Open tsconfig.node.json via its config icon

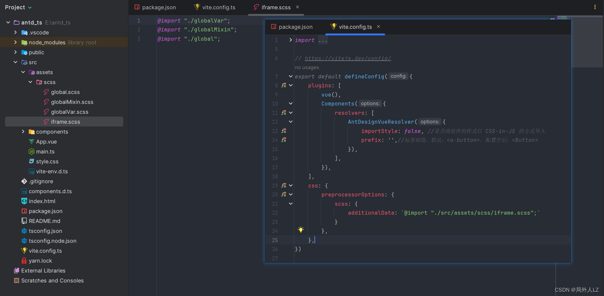(x=24, y=241)
